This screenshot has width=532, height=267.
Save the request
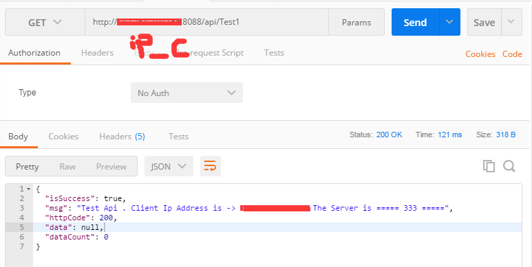point(484,22)
